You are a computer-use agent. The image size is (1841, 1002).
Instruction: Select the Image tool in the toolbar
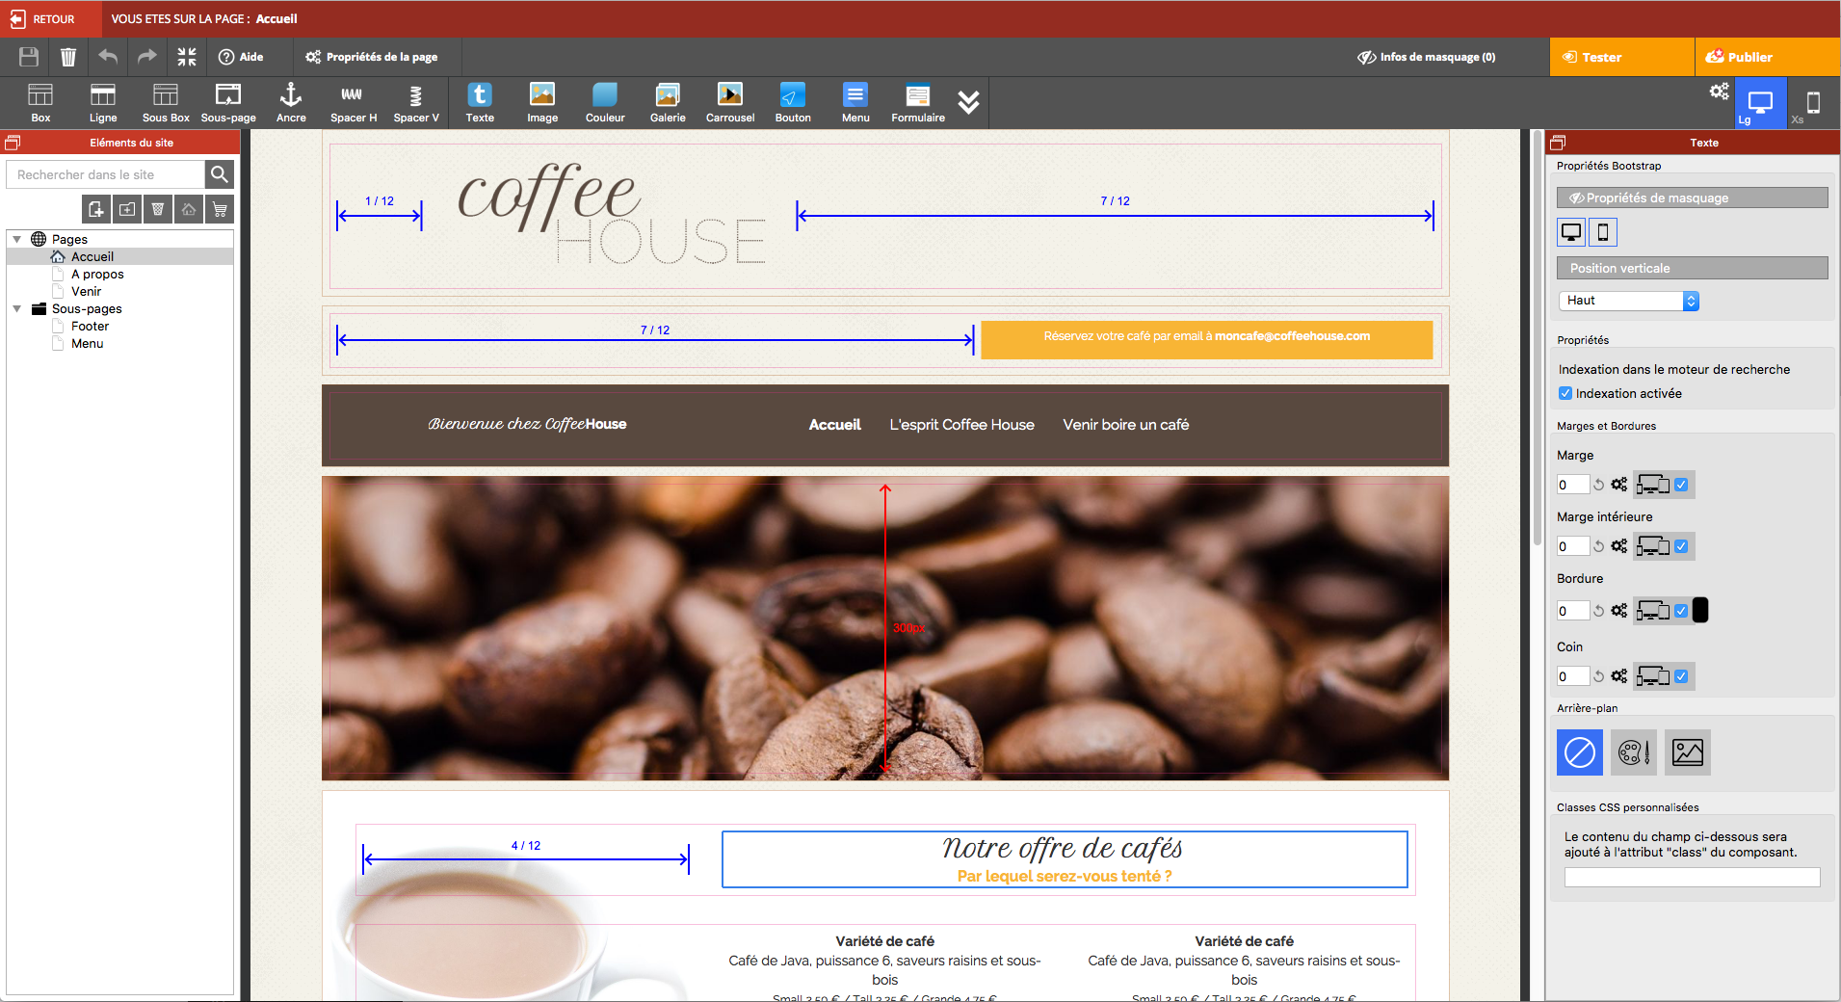pos(541,101)
